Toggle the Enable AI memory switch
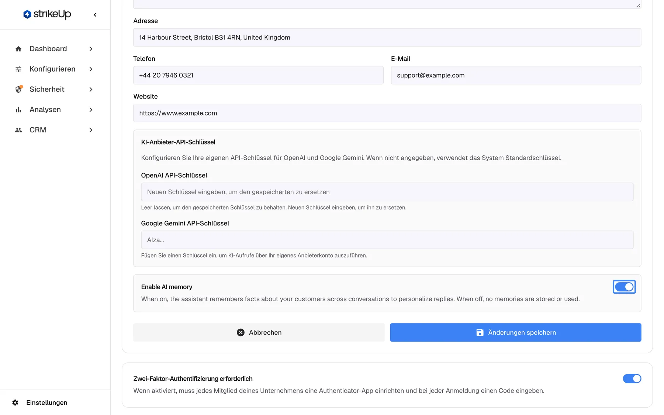 [x=624, y=287]
